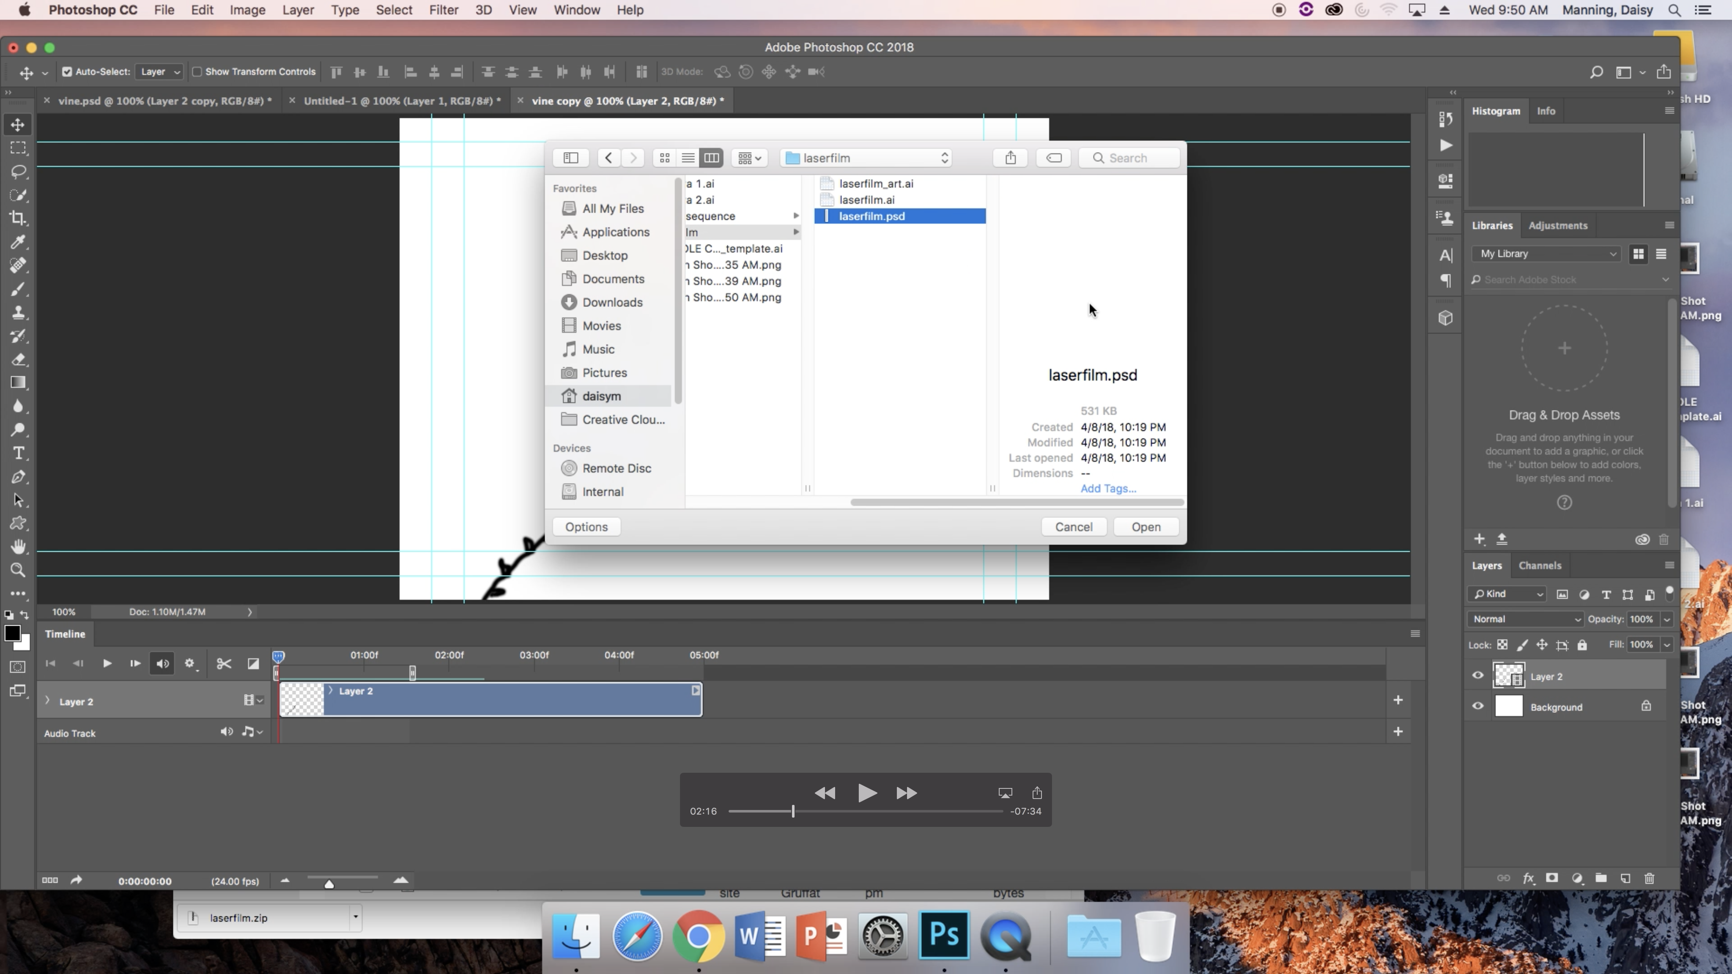Select the Eraser tool
Image resolution: width=1732 pixels, height=974 pixels.
coord(18,359)
